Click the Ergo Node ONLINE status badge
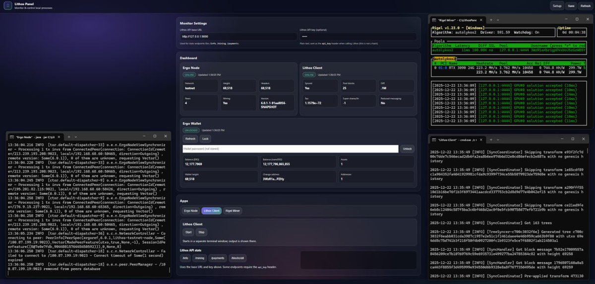The image size is (595, 284). tap(189, 74)
